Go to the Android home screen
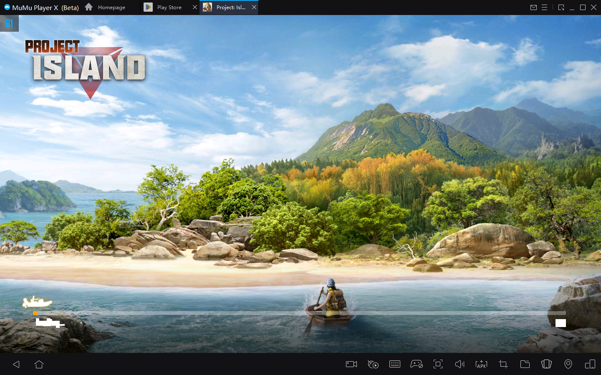601x375 pixels. point(39,364)
